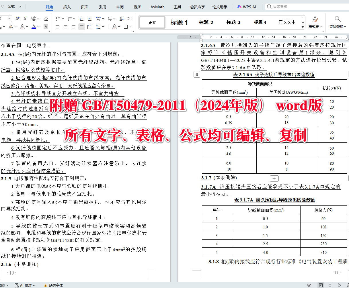This screenshot has width=349, height=288.
Task: Switch to the 插入 ribbon tab
Action: 67,7
